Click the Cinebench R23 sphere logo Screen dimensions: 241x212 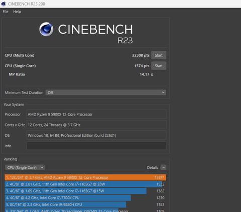[x=46, y=29]
